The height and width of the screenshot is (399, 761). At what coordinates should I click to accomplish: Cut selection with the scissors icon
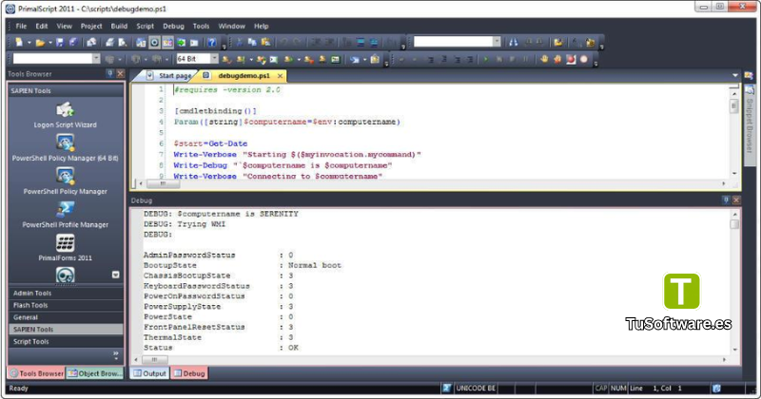[240, 43]
